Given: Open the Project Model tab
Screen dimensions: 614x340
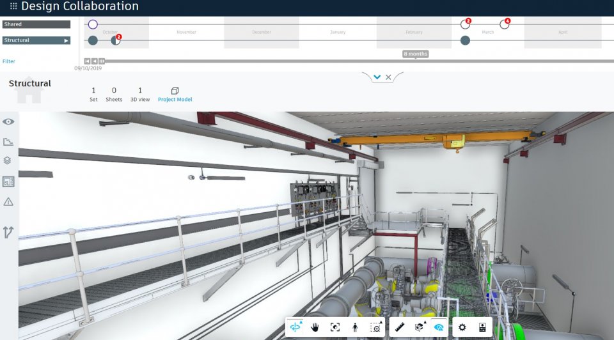Looking at the screenshot, I should tap(175, 95).
